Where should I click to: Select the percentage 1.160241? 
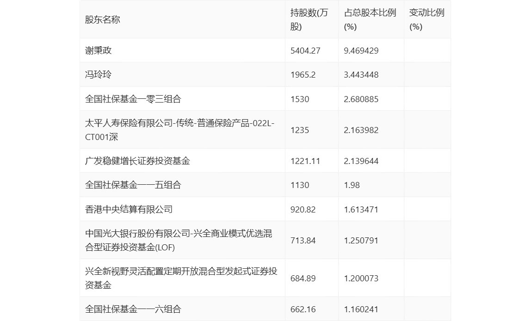click(x=361, y=309)
